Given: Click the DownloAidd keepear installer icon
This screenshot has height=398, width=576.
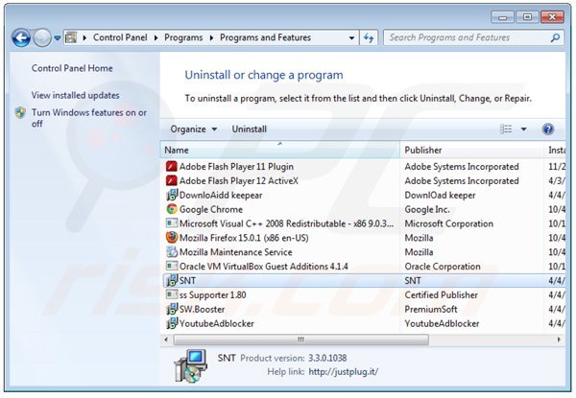Looking at the screenshot, I should (172, 195).
